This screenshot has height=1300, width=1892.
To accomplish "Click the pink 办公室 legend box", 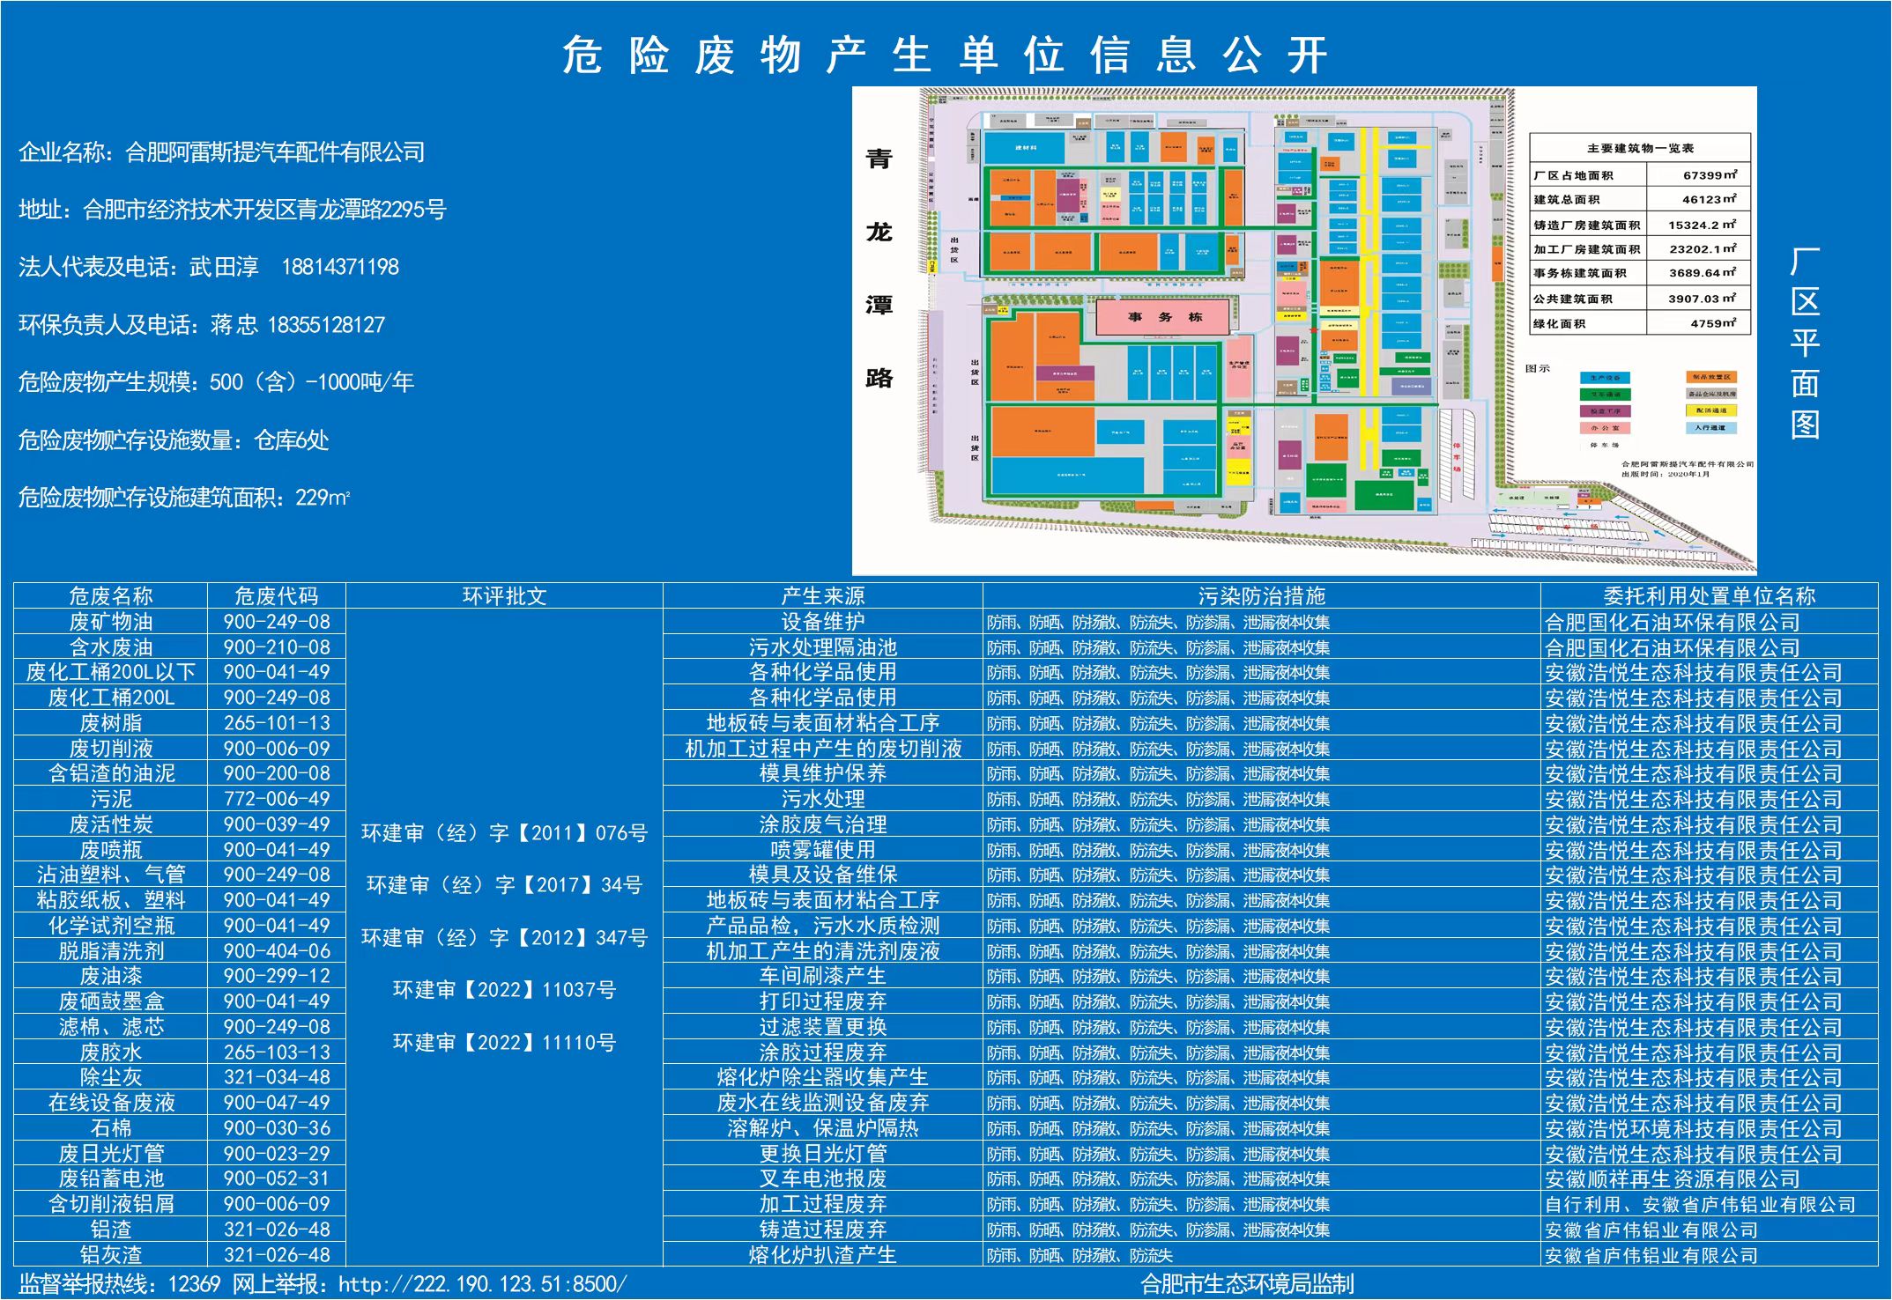I will click(x=1605, y=428).
